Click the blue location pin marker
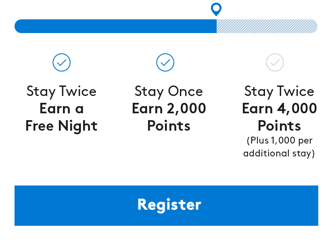The image size is (334, 250). (216, 9)
